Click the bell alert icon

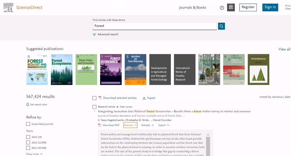point(28,104)
